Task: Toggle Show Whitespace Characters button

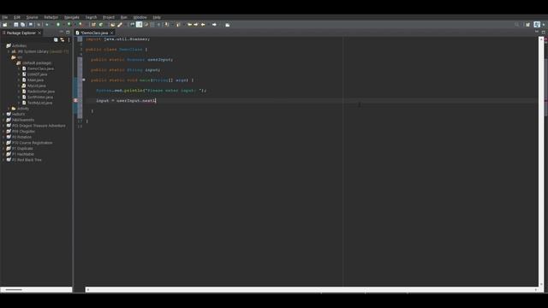Action: pyautogui.click(x=158, y=25)
